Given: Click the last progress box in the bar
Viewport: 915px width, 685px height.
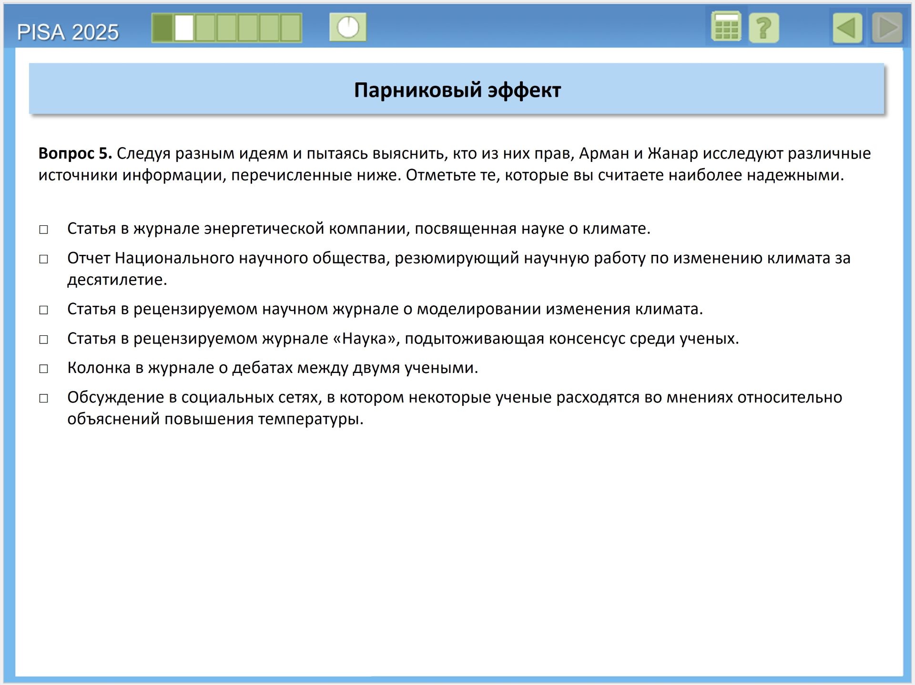Looking at the screenshot, I should pyautogui.click(x=290, y=28).
